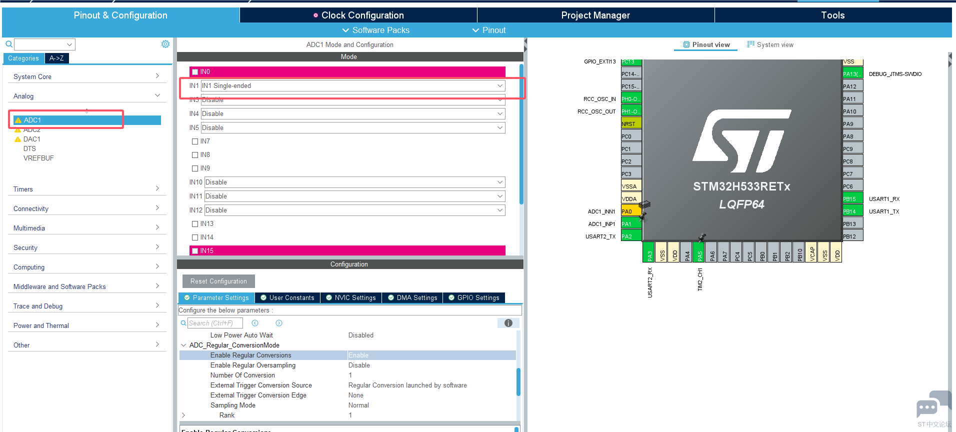Click the search magnifier icon in categories panel
956x432 pixels.
(9, 44)
